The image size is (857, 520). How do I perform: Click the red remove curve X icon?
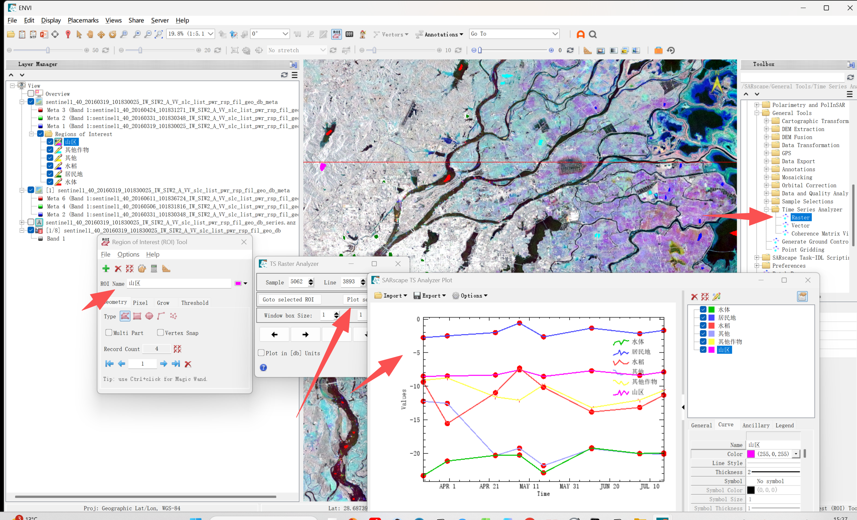pos(694,296)
